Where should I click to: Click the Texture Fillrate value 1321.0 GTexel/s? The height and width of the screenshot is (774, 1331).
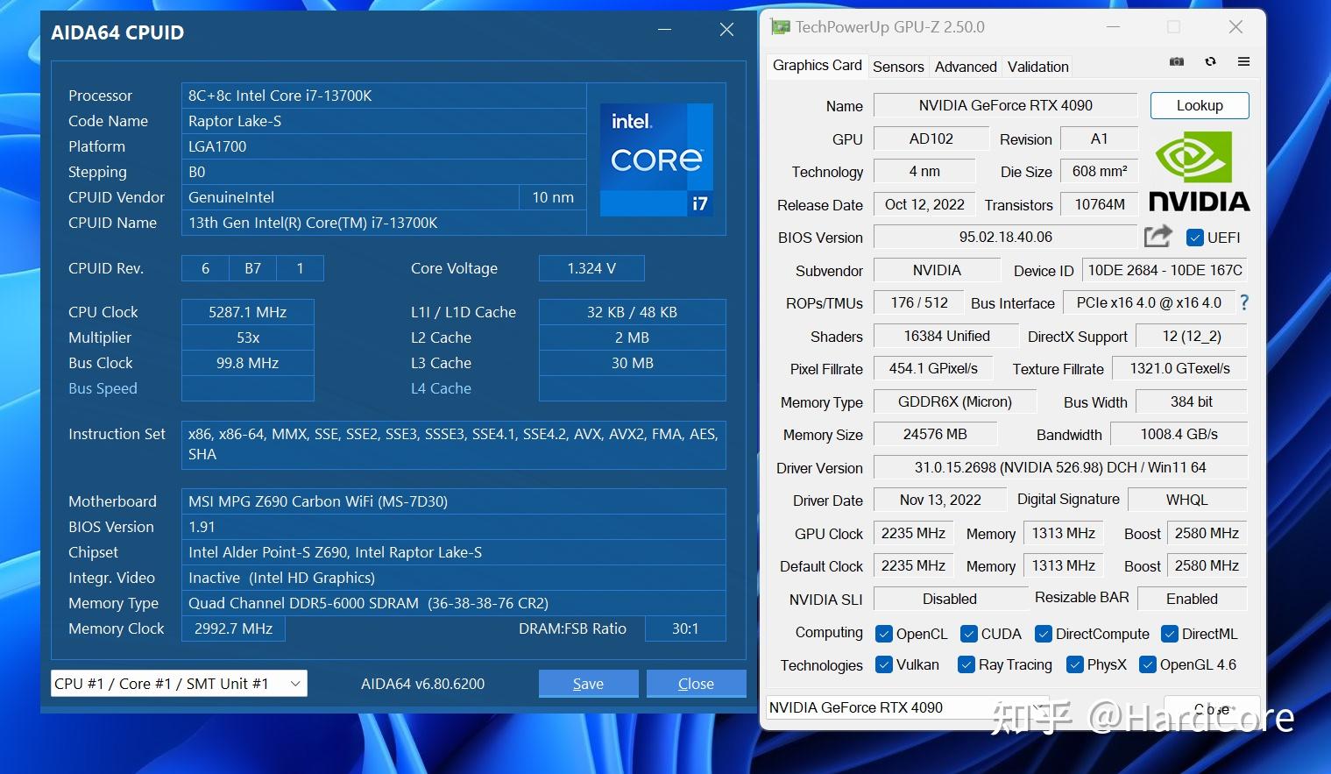(x=1179, y=368)
